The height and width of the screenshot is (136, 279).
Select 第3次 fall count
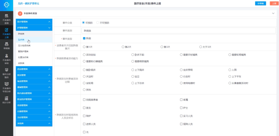(162, 47)
